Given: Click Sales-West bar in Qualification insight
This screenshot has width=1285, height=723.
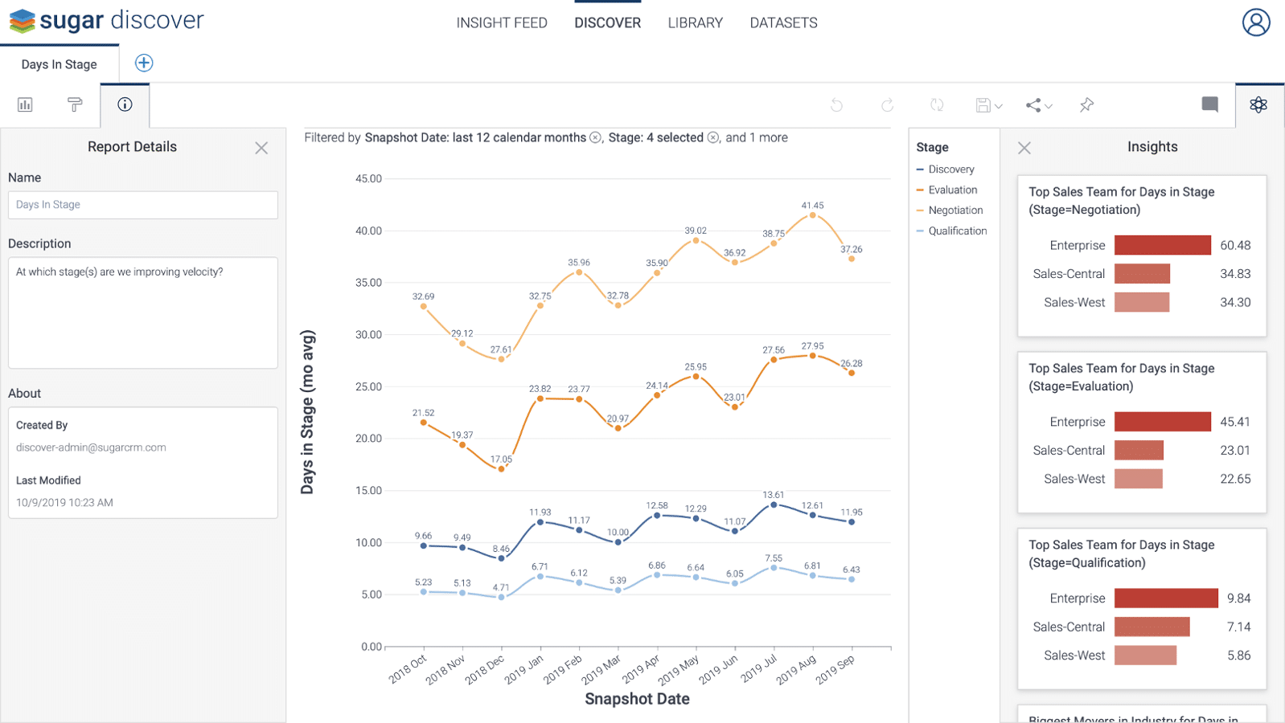Looking at the screenshot, I should pos(1145,656).
